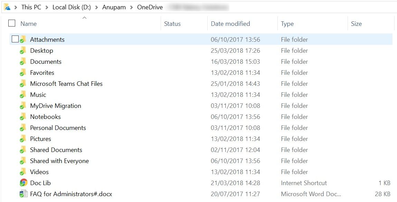
Task: Select the Favorites folder name
Action: (42, 73)
